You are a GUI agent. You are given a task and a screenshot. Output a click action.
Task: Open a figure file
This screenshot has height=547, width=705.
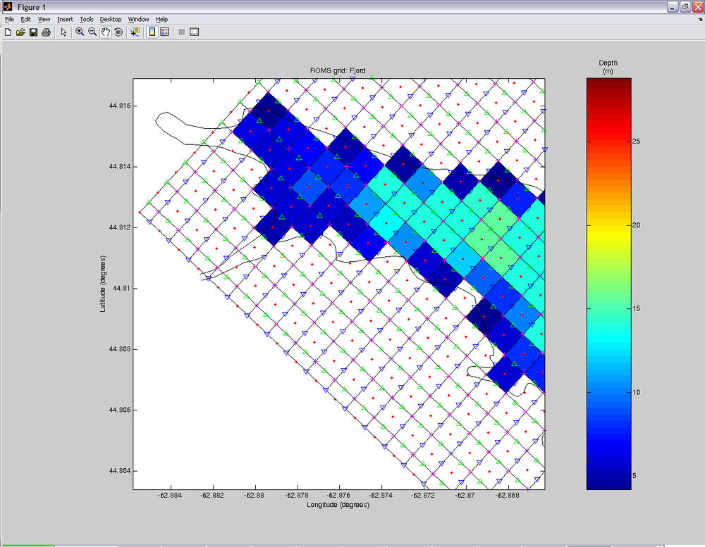(20, 32)
